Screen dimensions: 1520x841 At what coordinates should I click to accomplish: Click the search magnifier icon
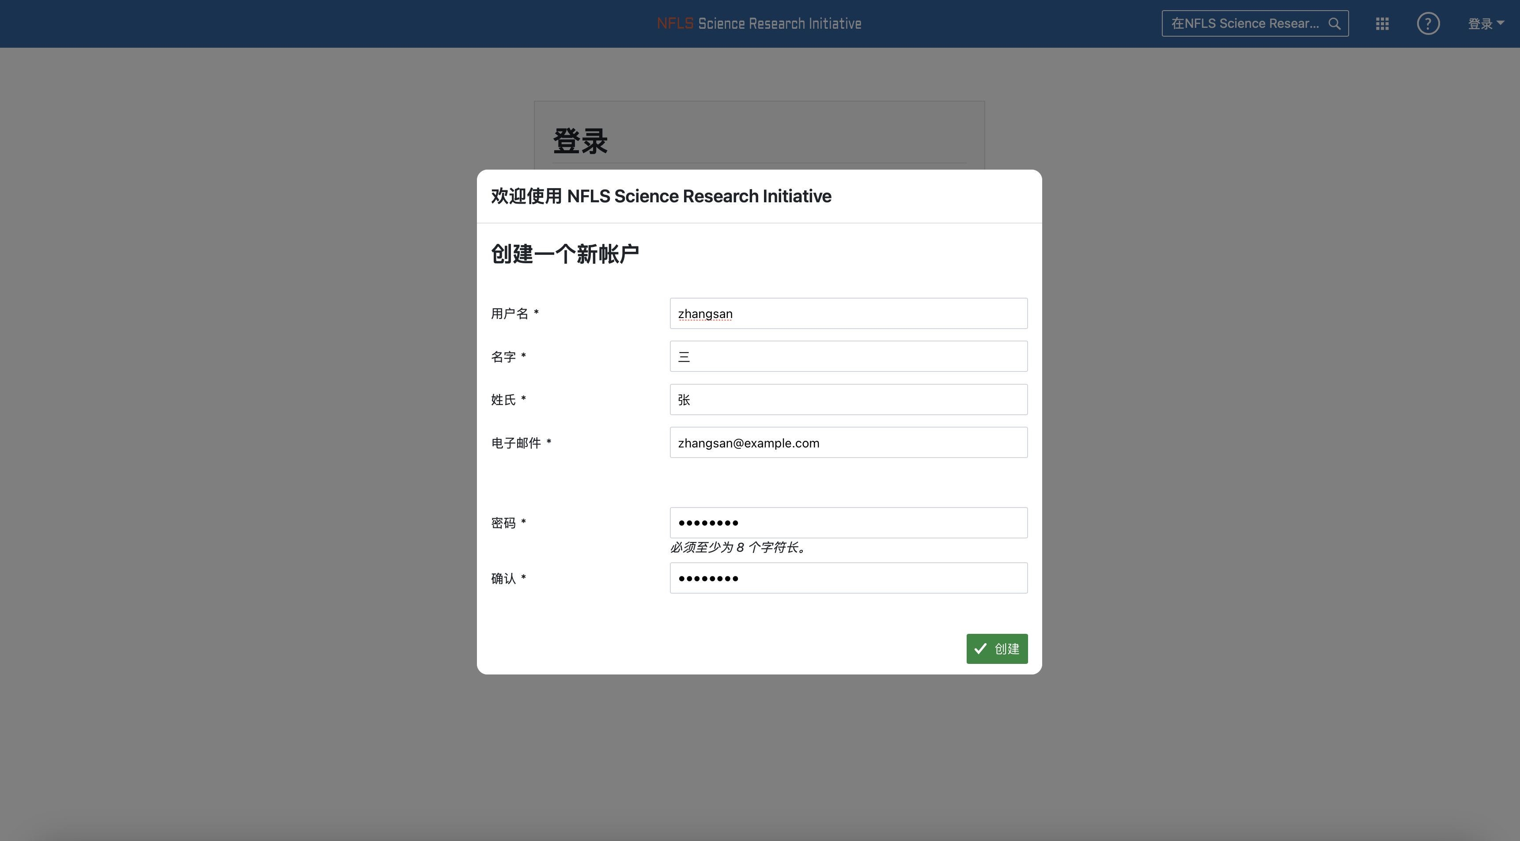click(1334, 23)
